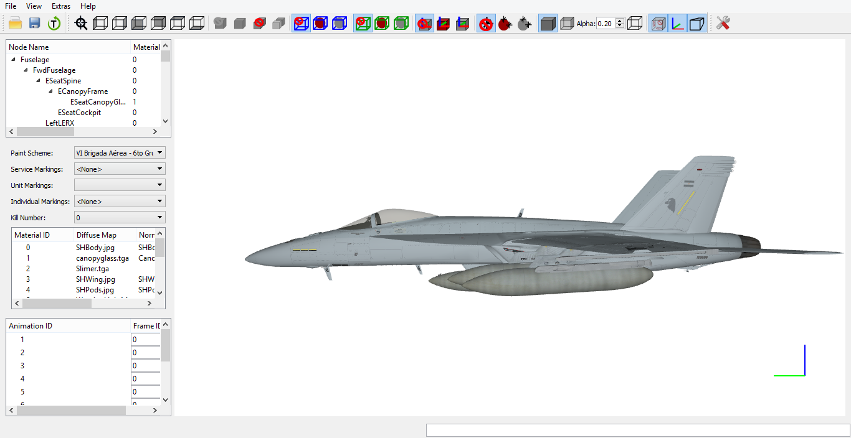Click the Frame ID field for animation 1
Screen dimensions: 851x438
pos(146,340)
